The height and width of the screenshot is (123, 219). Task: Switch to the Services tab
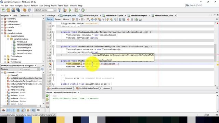[25, 16]
